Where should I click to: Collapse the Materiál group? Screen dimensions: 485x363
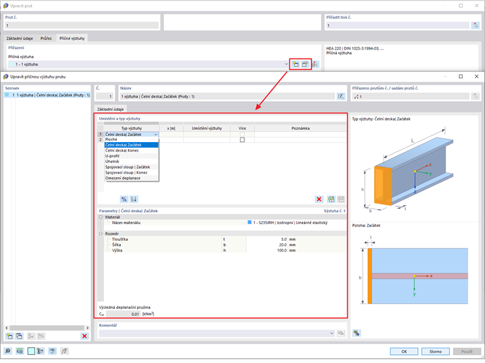pos(101,217)
